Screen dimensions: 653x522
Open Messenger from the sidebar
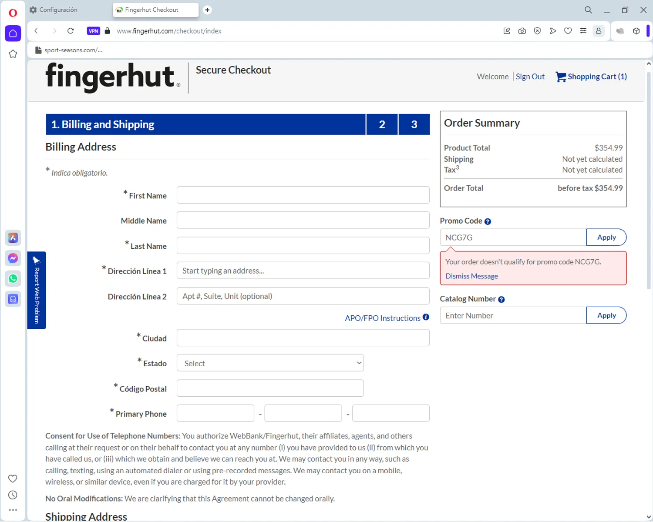(x=13, y=258)
